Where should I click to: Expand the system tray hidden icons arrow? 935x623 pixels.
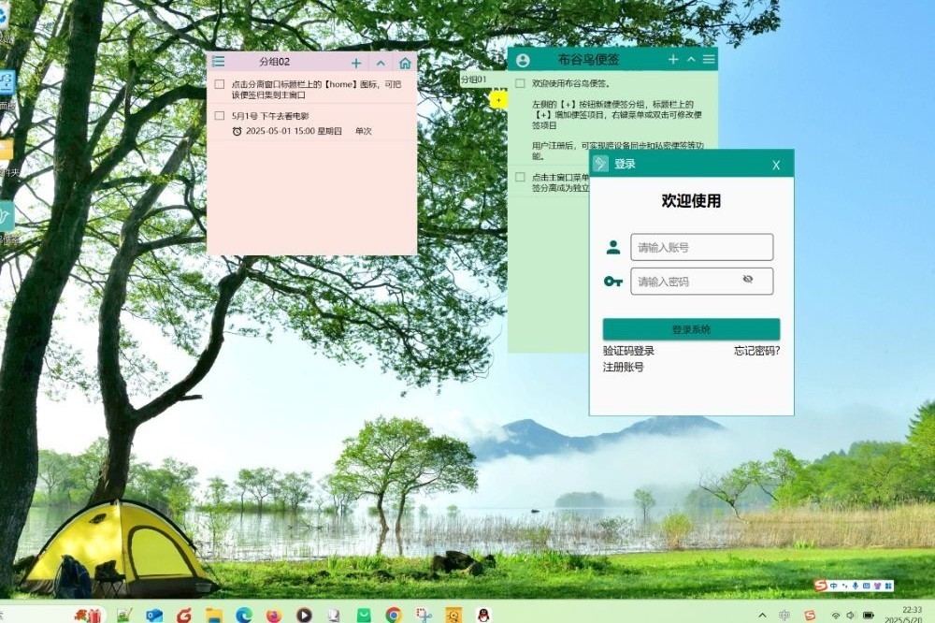click(x=763, y=615)
